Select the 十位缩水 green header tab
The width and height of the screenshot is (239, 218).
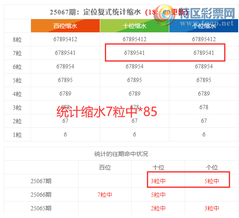click(x=135, y=26)
